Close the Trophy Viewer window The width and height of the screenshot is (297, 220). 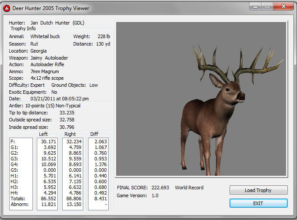point(283,7)
